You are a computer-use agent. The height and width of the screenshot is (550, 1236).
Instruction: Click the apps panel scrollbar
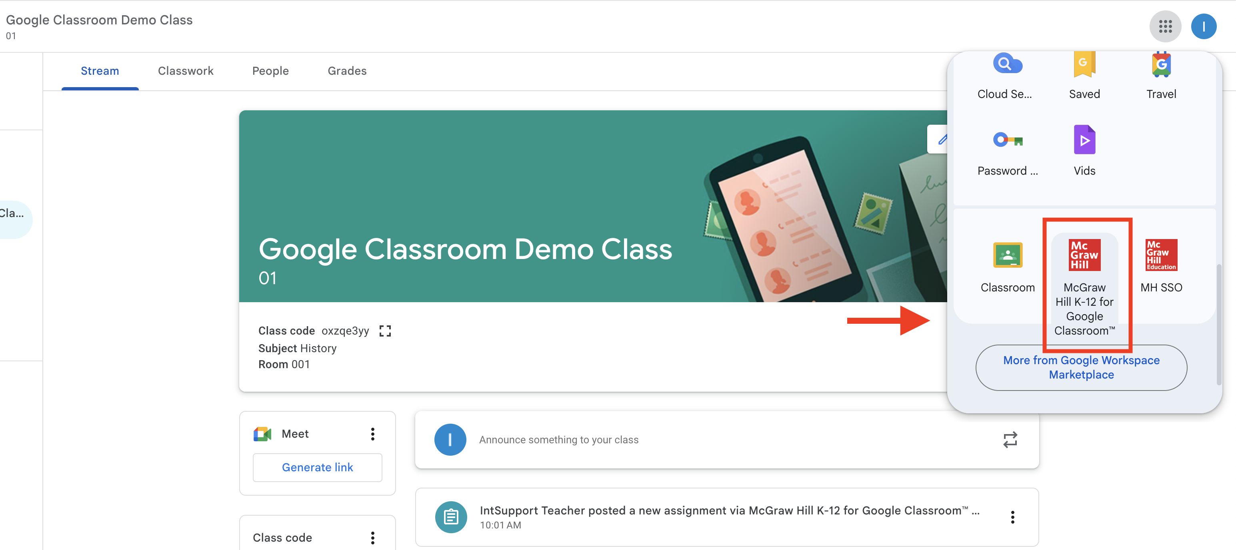[1218, 324]
